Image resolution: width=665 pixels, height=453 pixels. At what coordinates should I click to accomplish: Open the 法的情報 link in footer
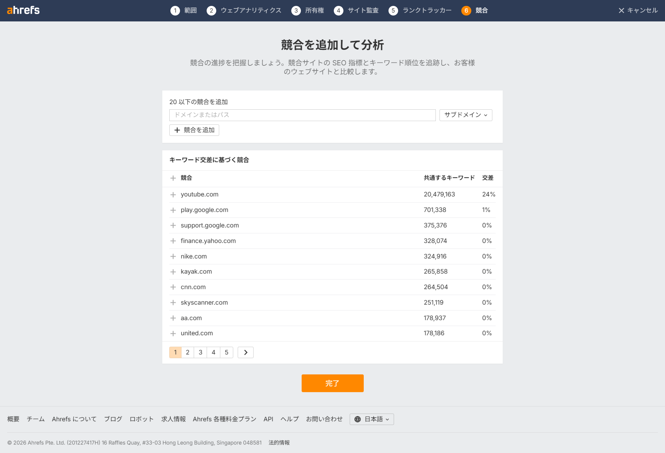coord(279,442)
